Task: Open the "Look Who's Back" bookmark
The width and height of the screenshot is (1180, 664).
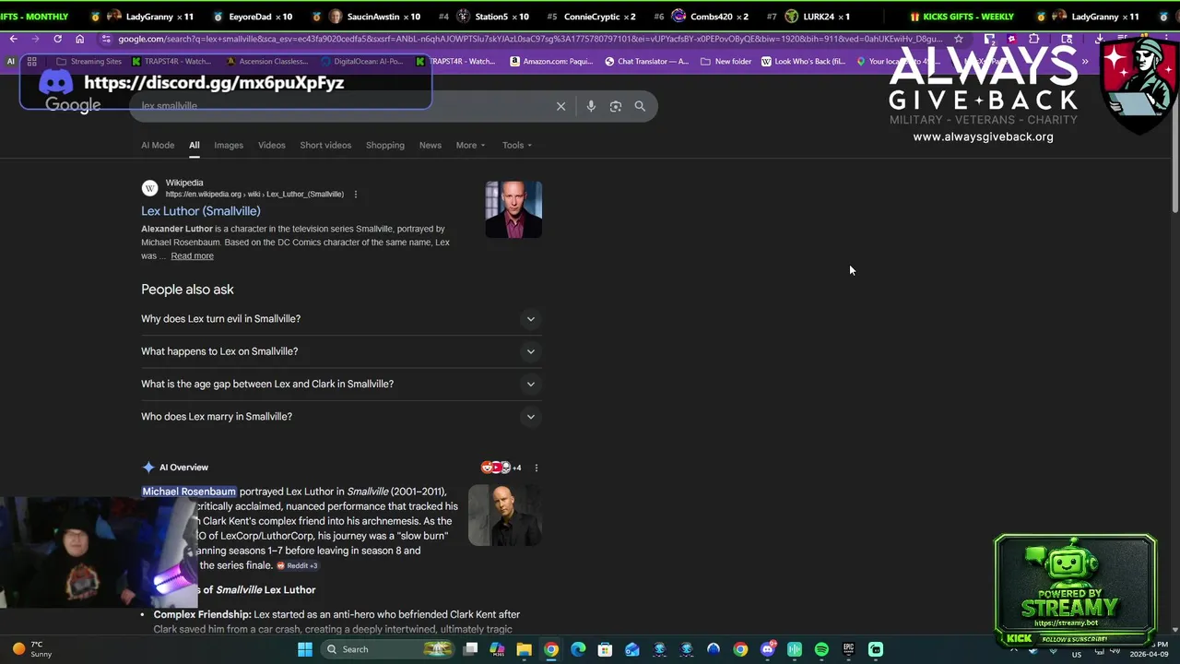Action: [803, 62]
